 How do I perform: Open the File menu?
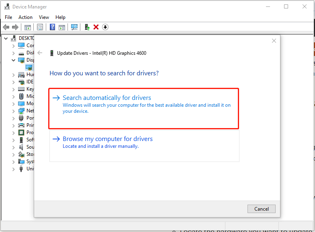(8, 17)
